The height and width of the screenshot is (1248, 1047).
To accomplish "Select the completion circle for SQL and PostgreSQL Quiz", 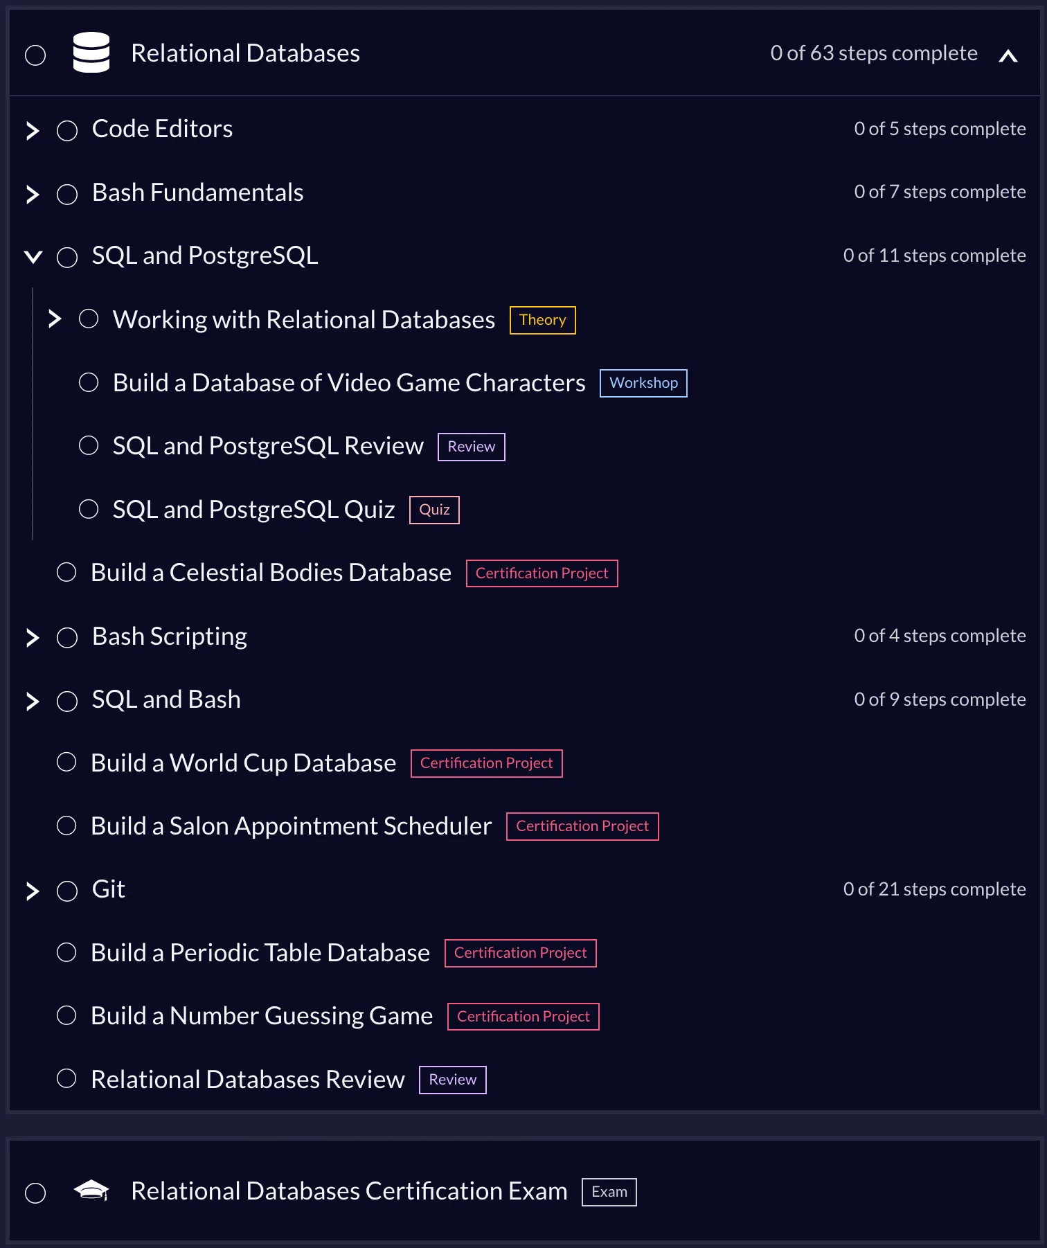I will pyautogui.click(x=89, y=509).
